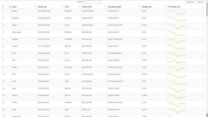Click the View All button
Image resolution: width=208 pixels, height=117 pixels.
200,2
